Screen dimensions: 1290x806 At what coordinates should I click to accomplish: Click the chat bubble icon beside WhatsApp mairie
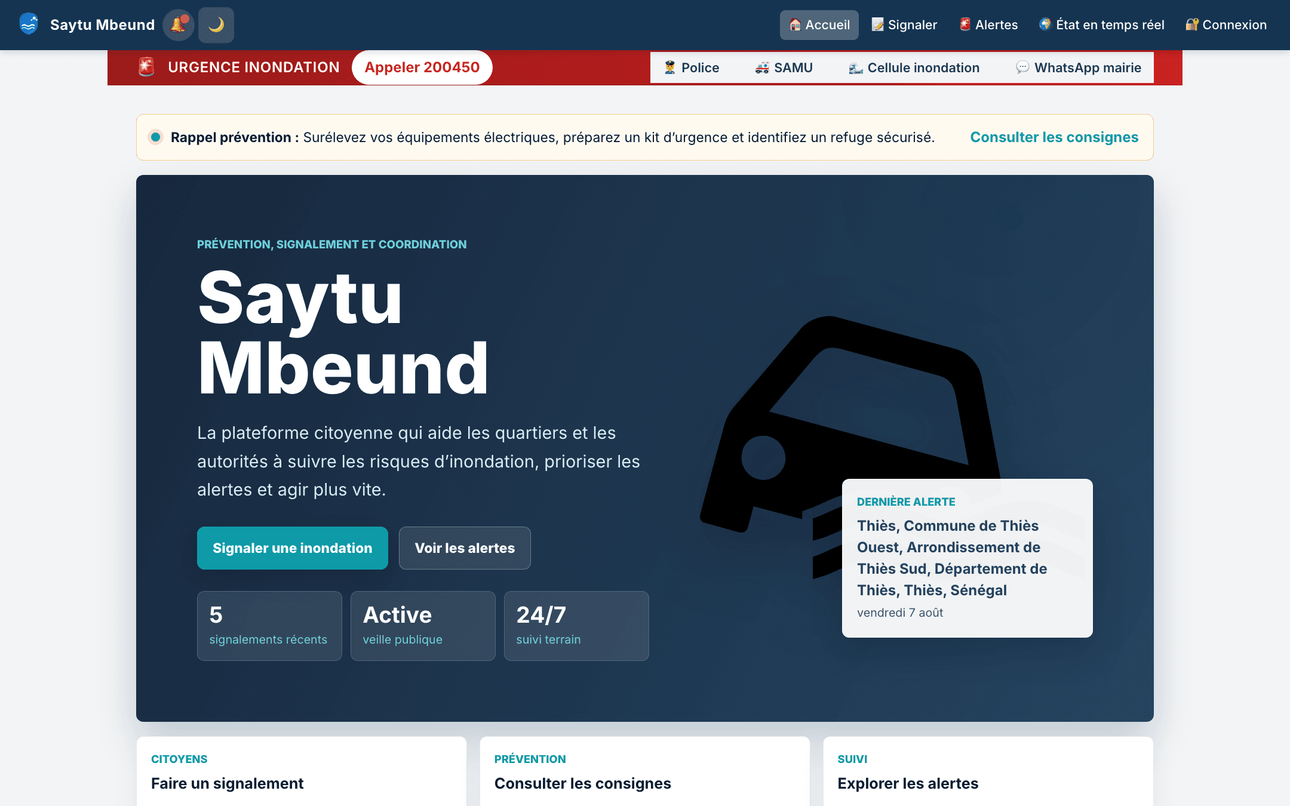click(1022, 67)
